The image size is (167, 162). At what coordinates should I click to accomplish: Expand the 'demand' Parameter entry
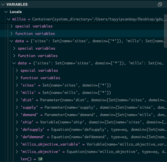(x=17, y=115)
